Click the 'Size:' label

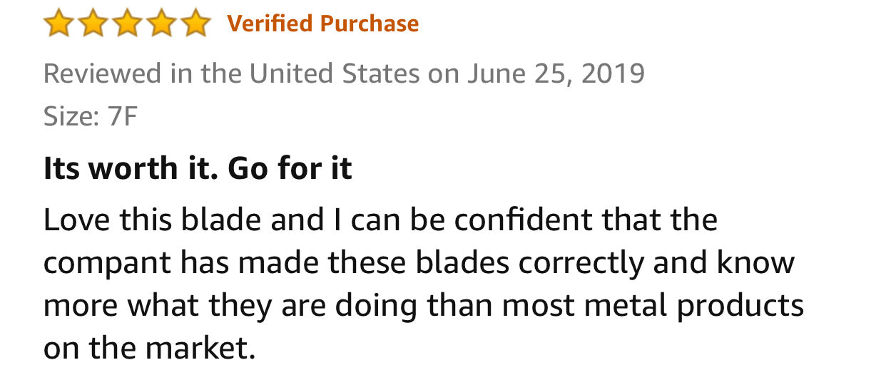point(71,116)
